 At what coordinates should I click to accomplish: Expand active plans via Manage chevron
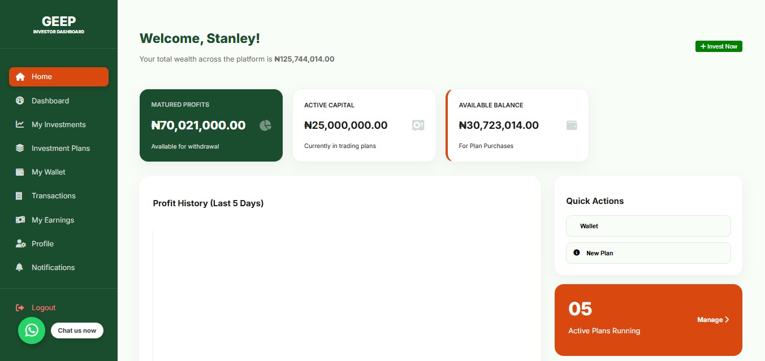(727, 320)
